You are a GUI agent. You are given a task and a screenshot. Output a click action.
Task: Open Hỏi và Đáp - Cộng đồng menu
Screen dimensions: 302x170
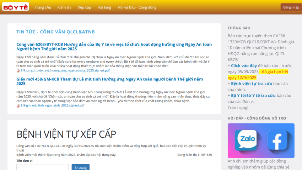coord(137,7)
